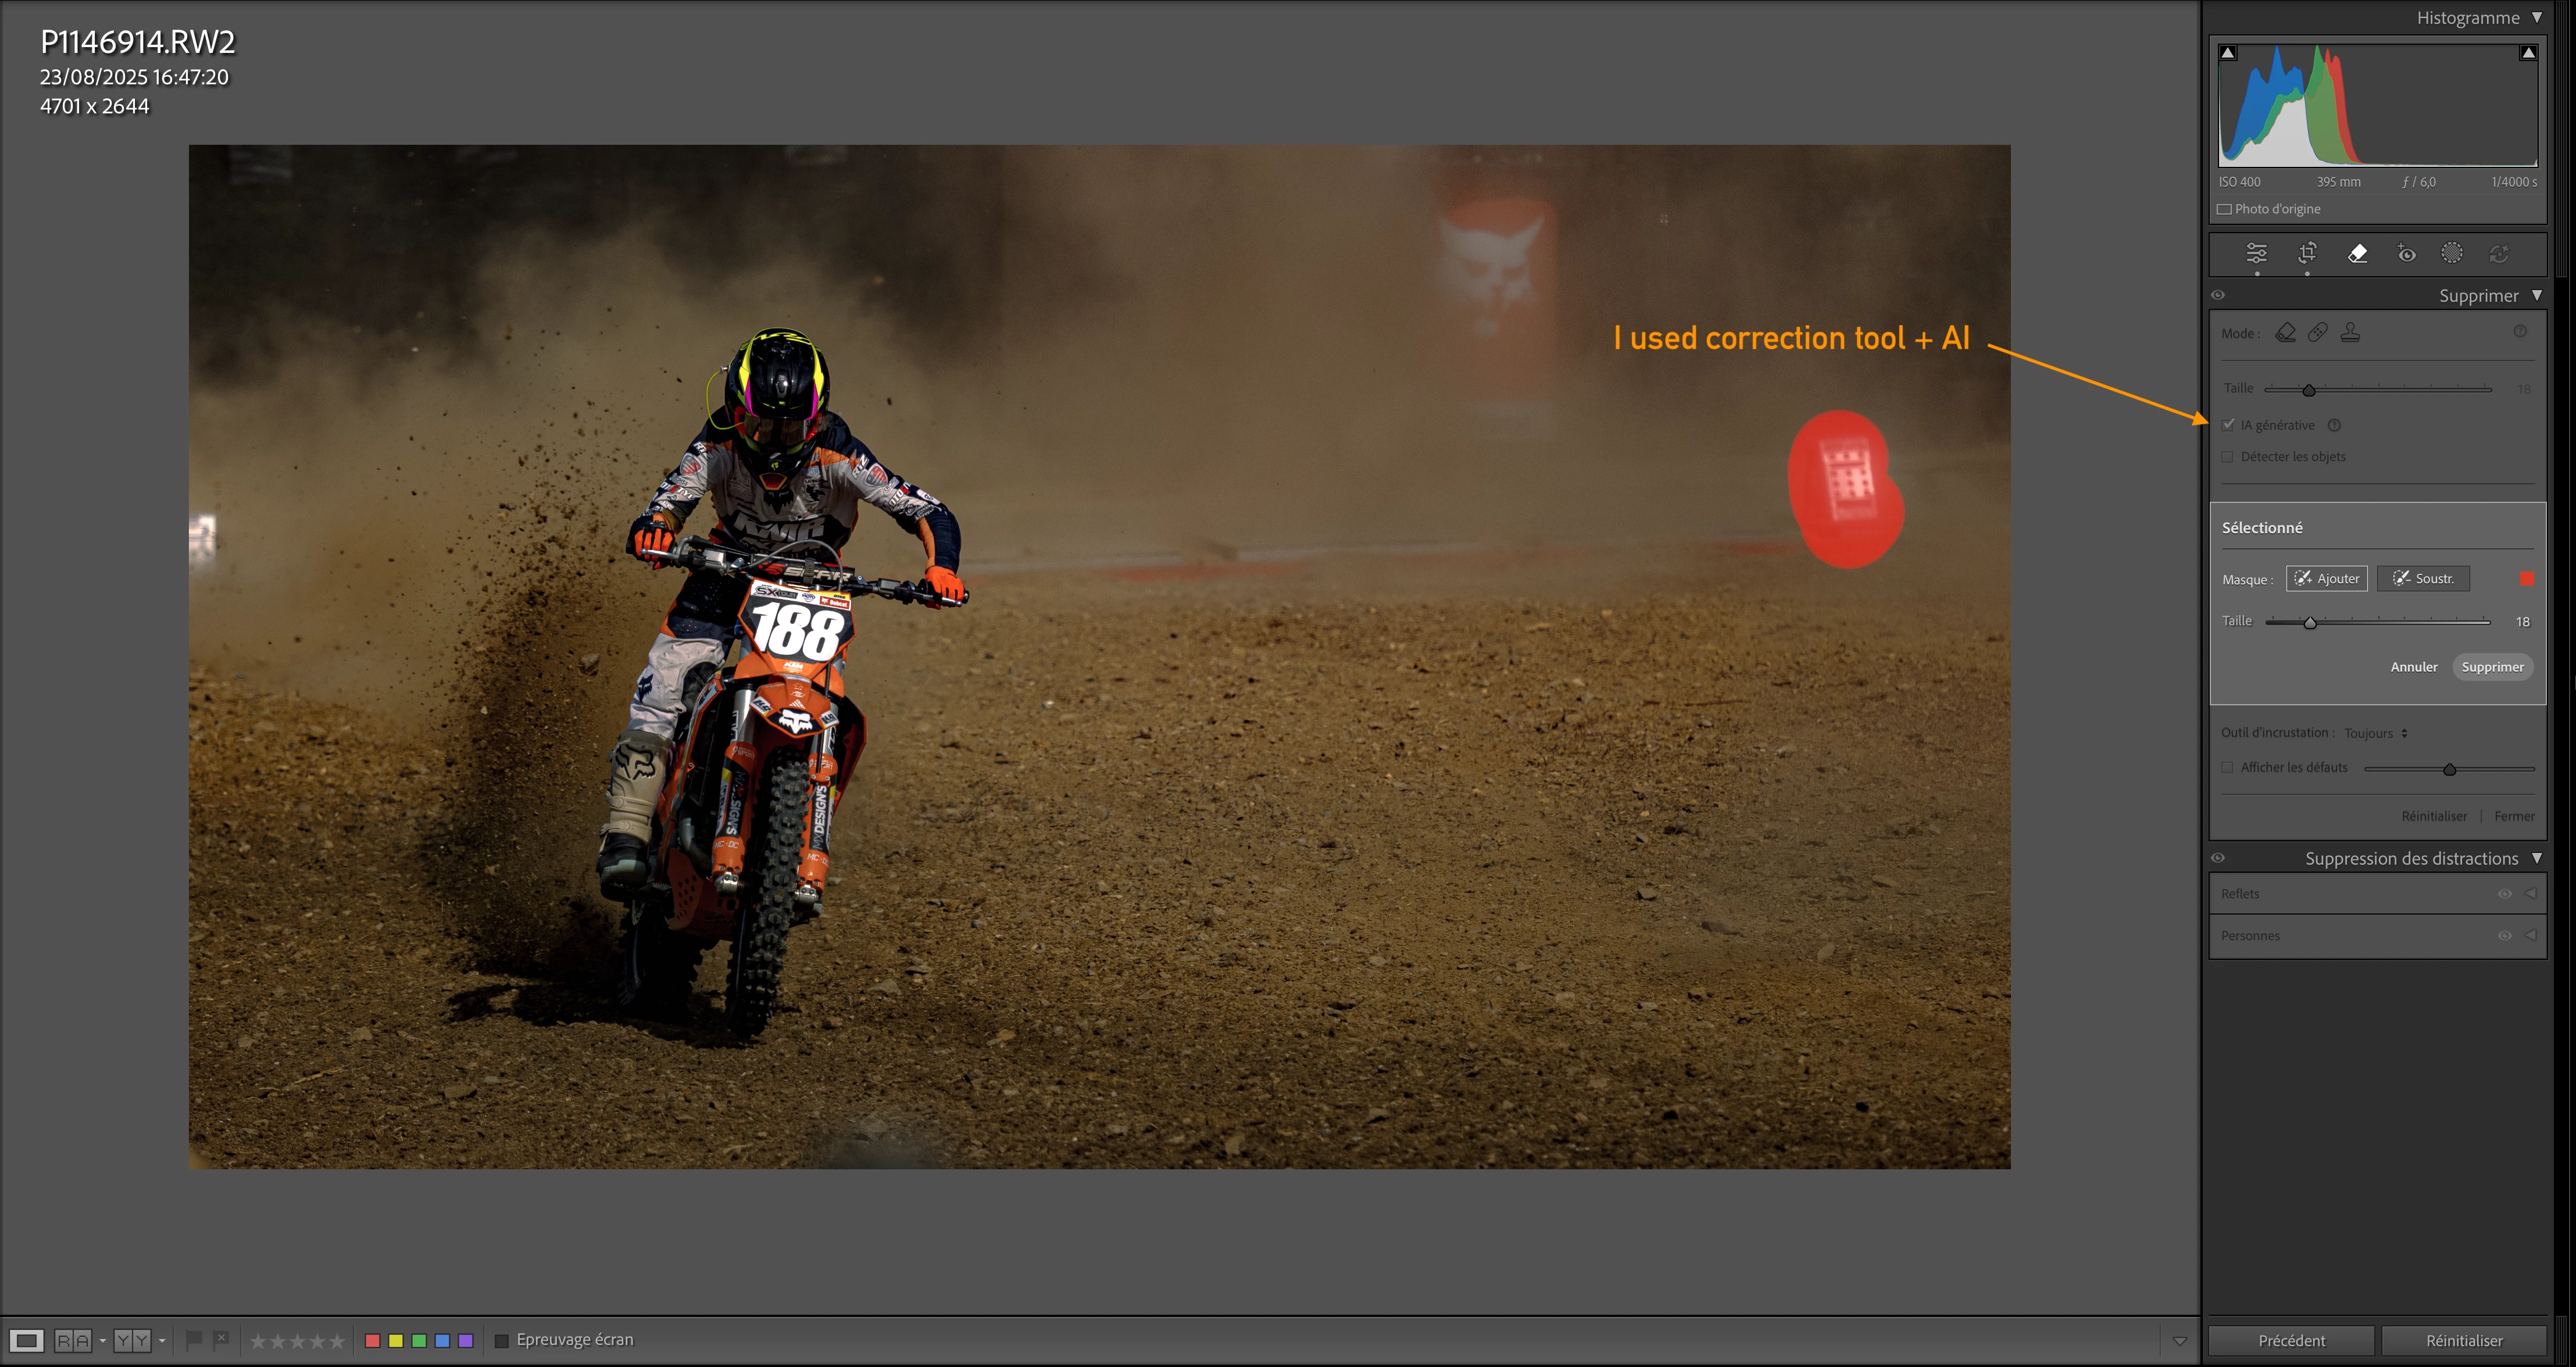Open the Outil d'incrustation Toujours dropdown
The width and height of the screenshot is (2576, 1367).
[2376, 734]
